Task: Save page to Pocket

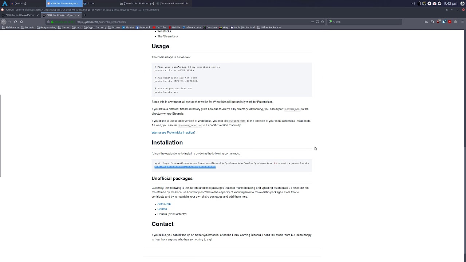Action: (317, 22)
